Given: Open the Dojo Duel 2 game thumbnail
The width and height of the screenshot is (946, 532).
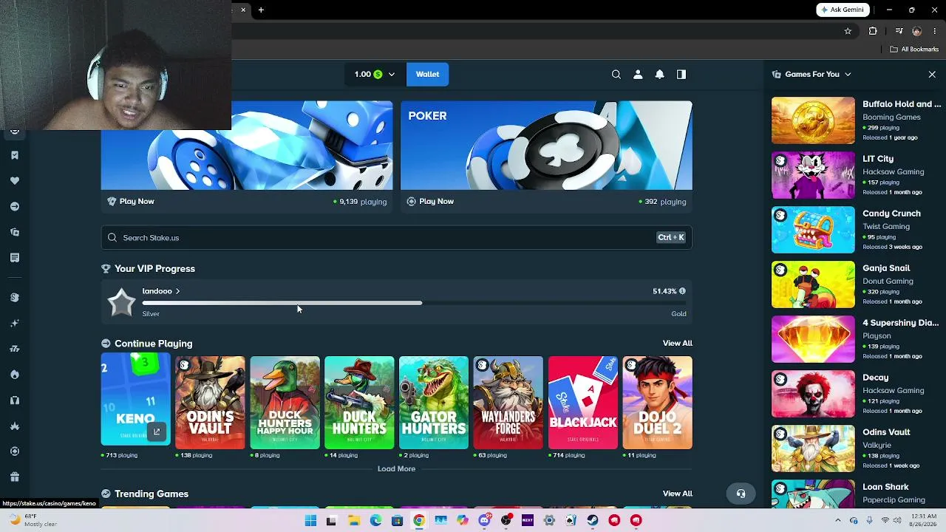Looking at the screenshot, I should (x=658, y=403).
